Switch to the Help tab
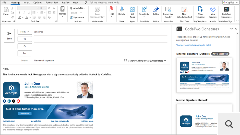This screenshot has height=135, width=240. [75, 3]
